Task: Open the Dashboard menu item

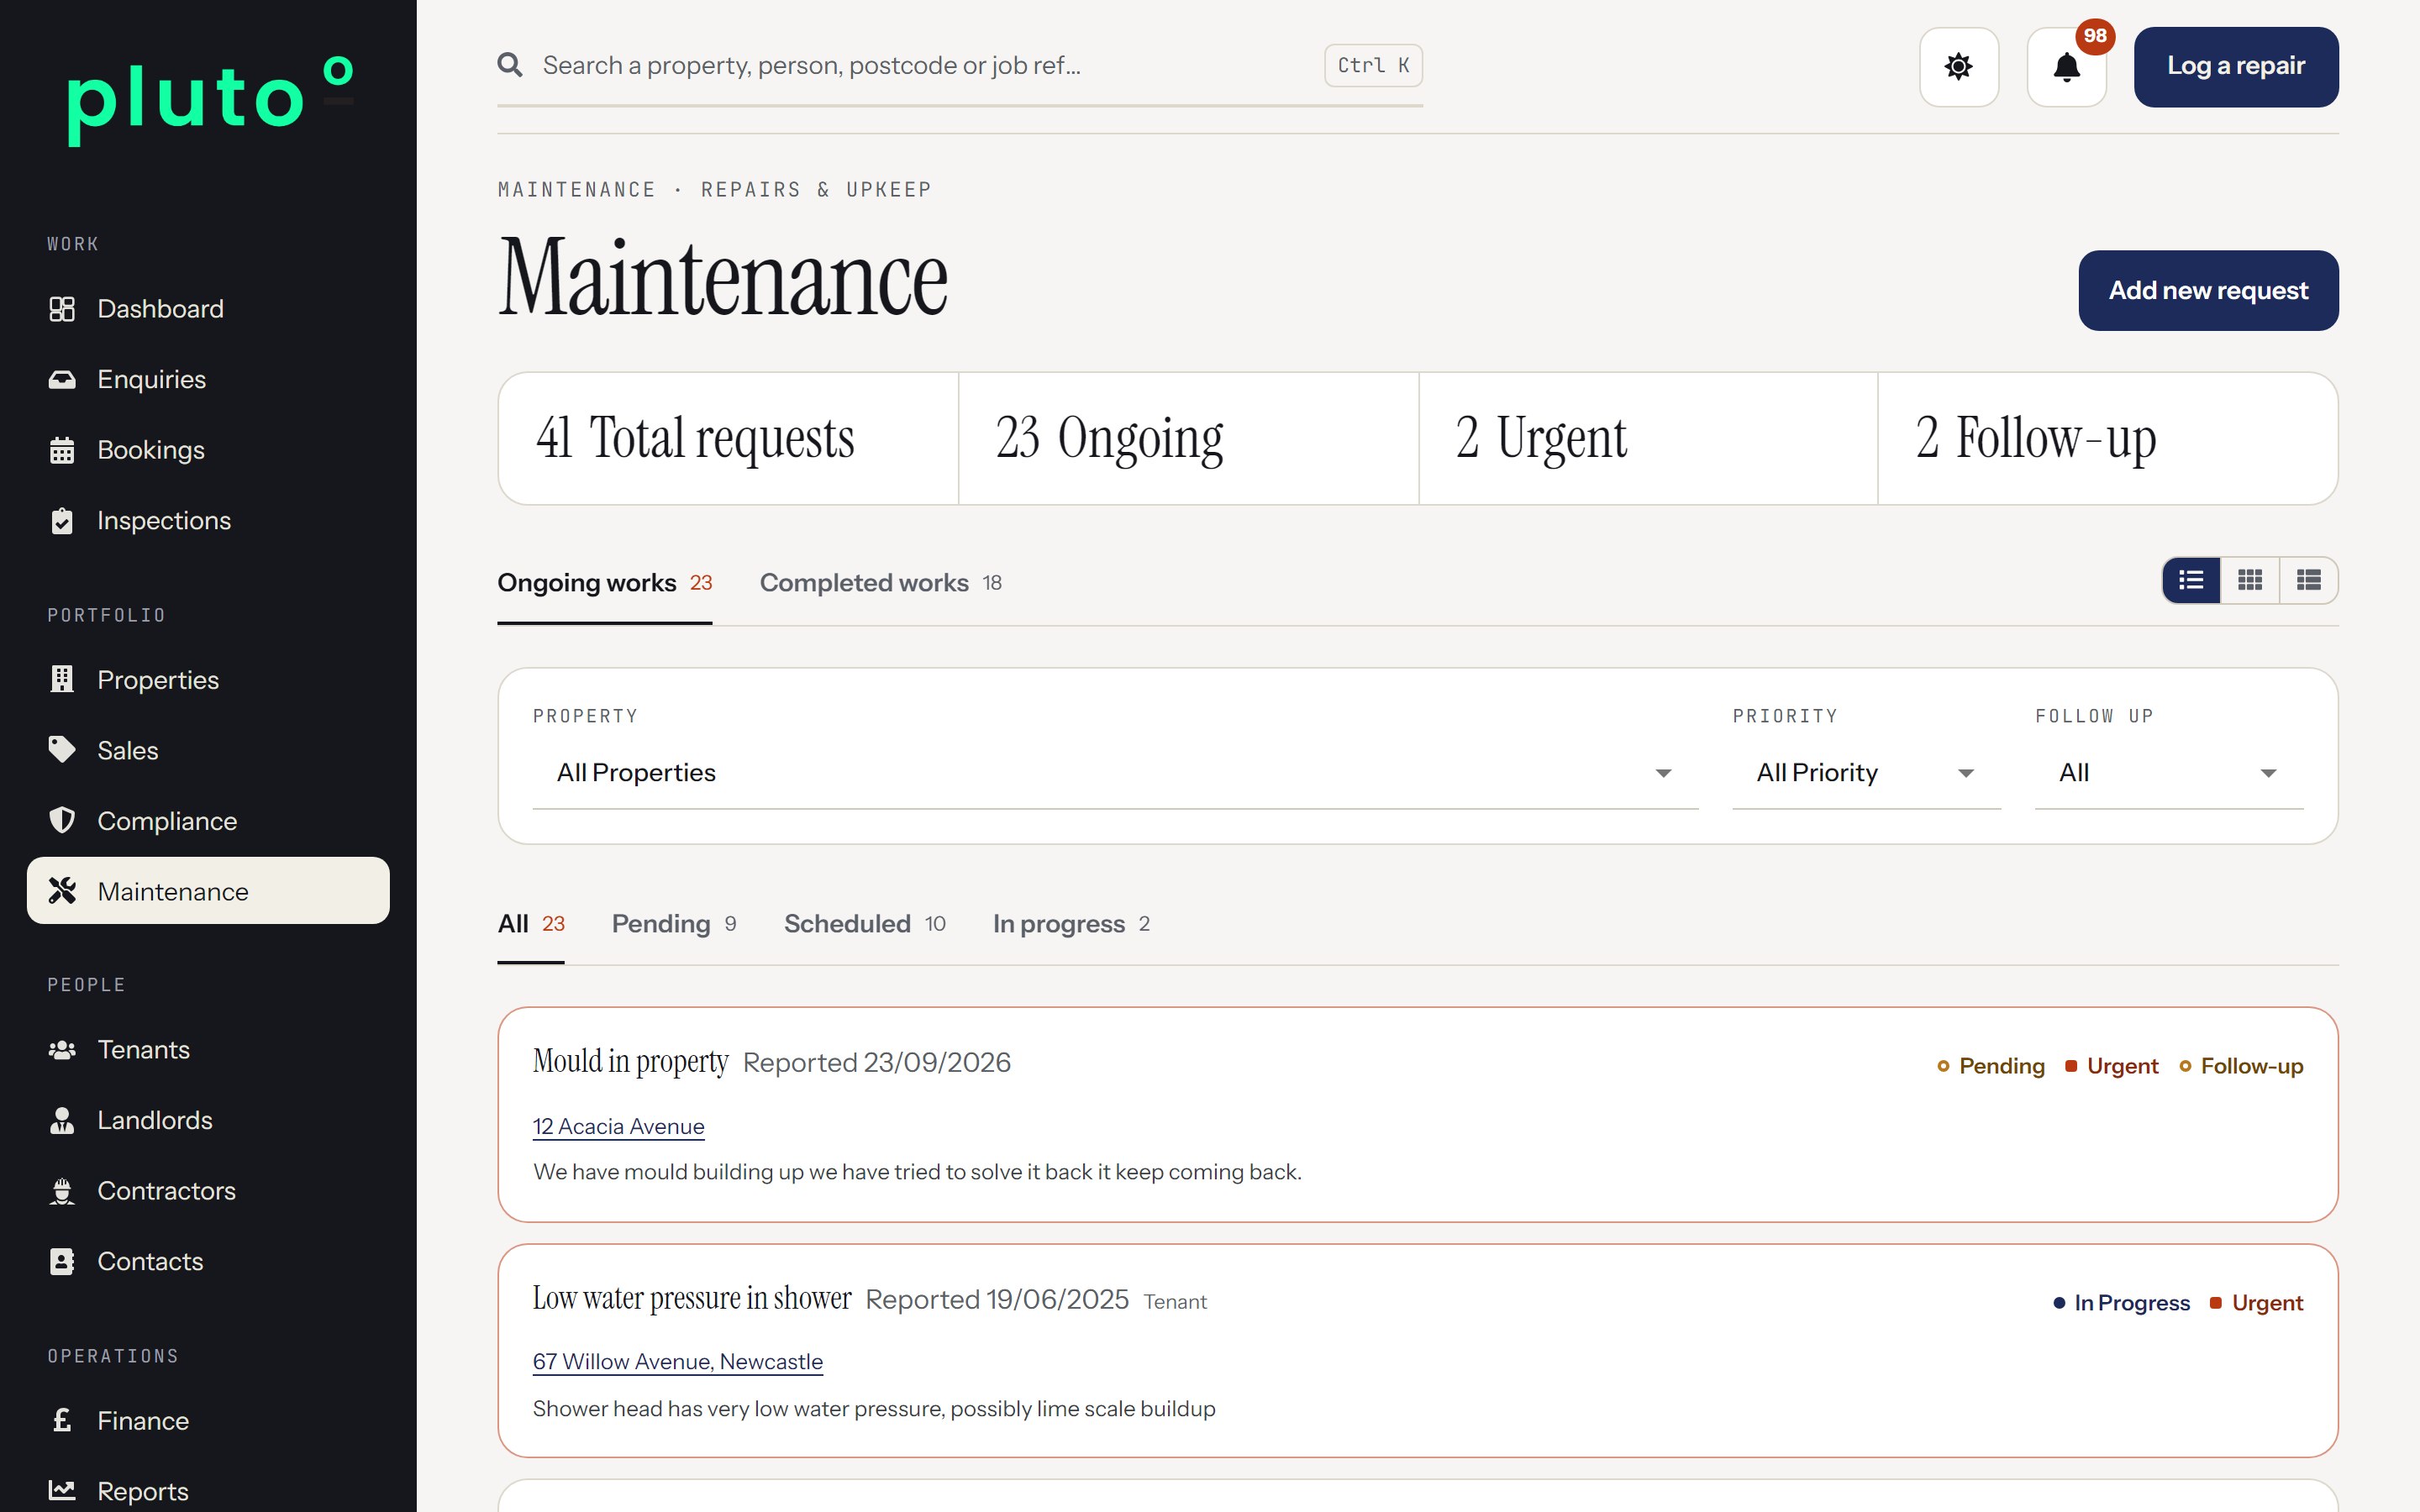Action: coord(208,309)
